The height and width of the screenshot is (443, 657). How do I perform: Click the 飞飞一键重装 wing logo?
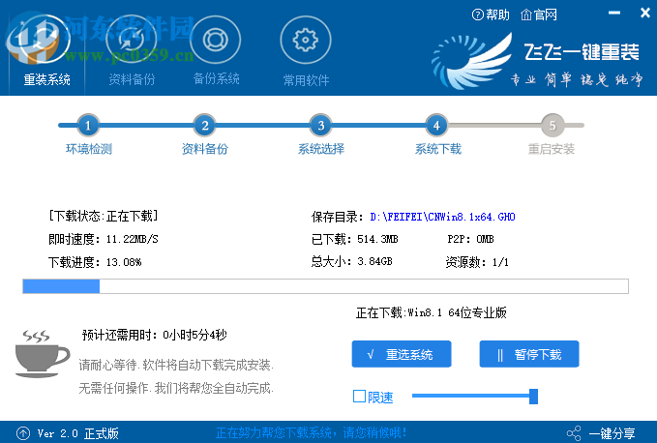pyautogui.click(x=472, y=61)
